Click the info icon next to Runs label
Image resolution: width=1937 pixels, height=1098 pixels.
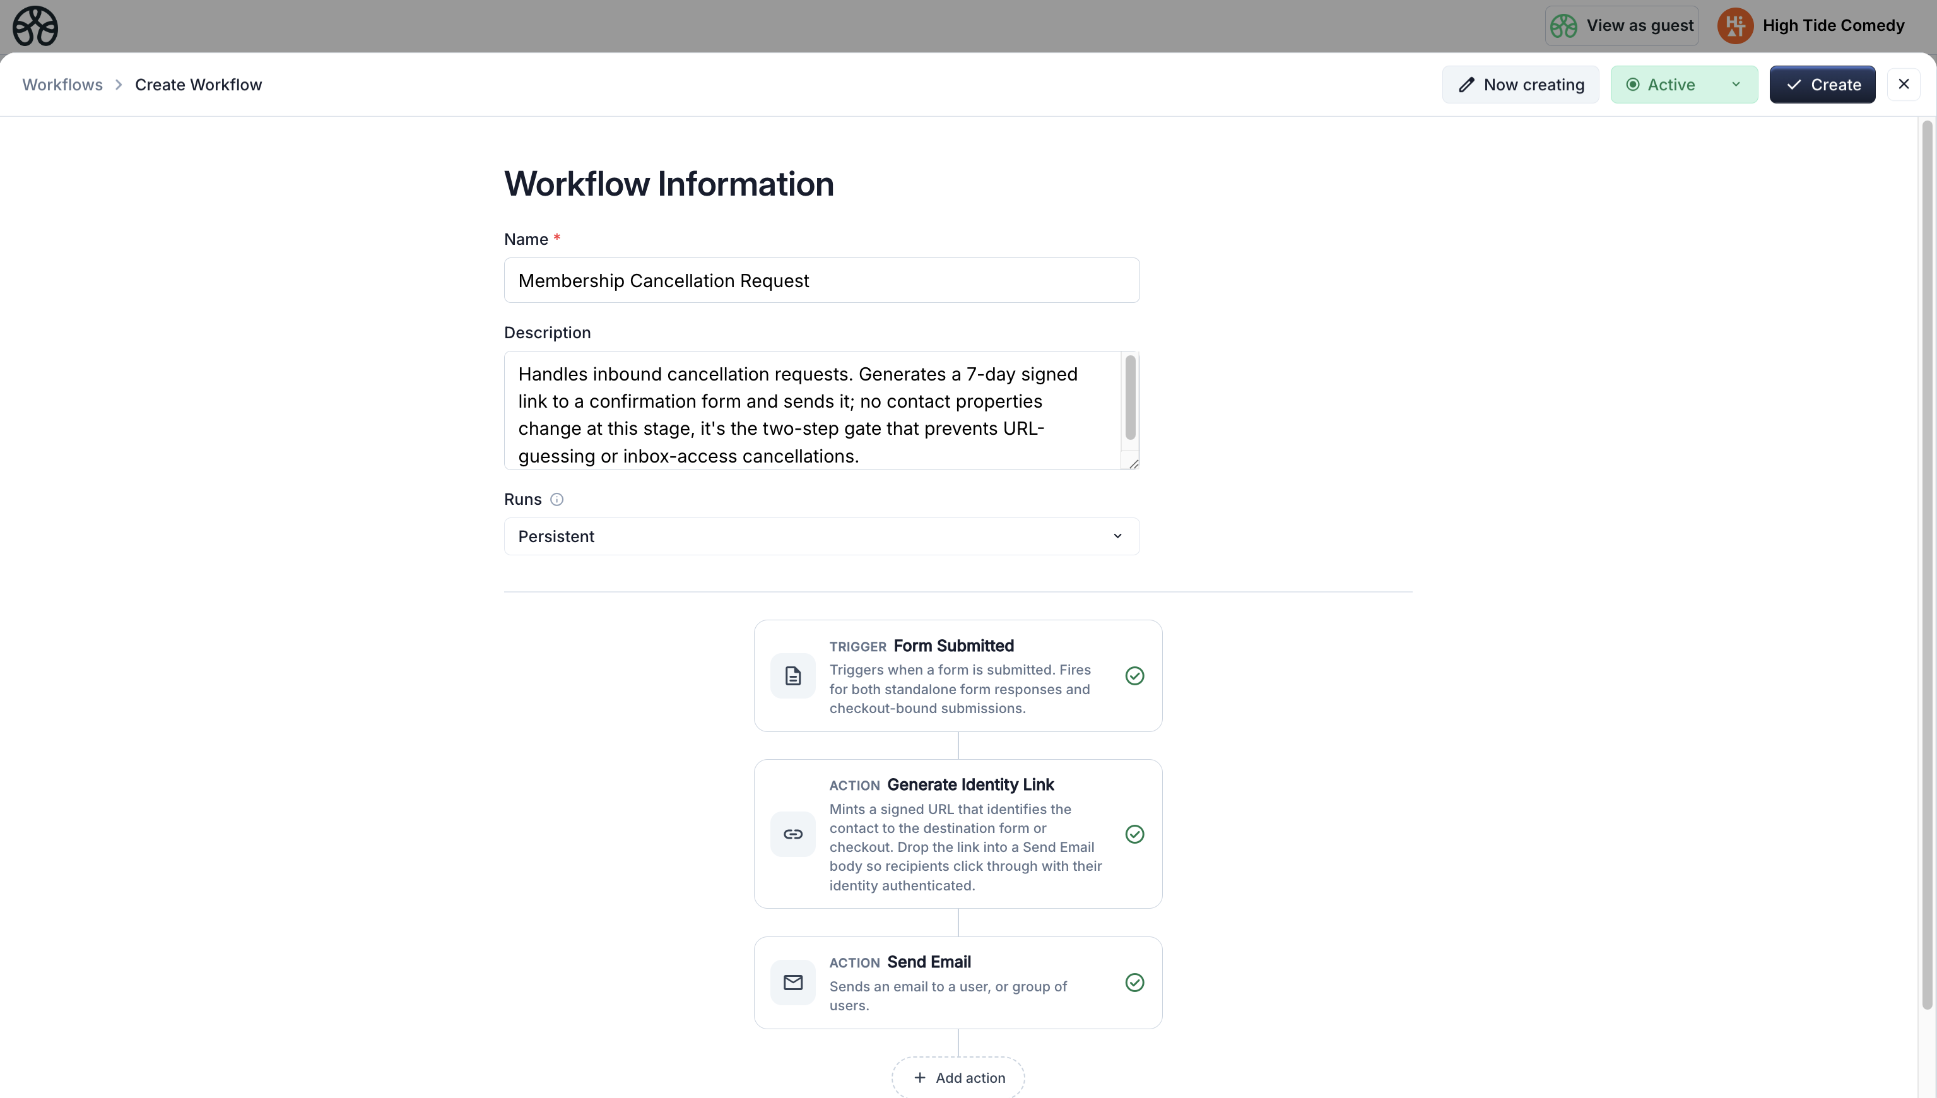pyautogui.click(x=556, y=499)
